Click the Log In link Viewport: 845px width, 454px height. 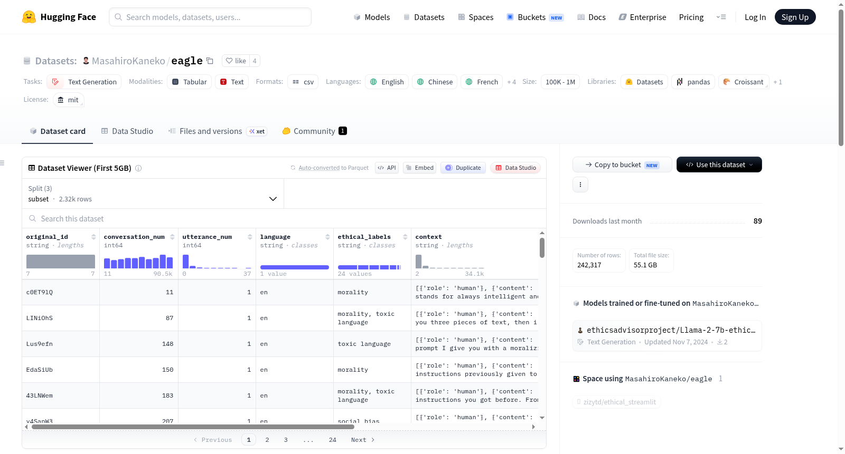click(755, 17)
